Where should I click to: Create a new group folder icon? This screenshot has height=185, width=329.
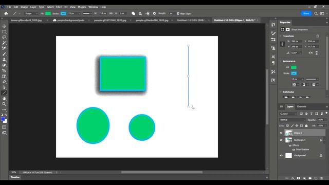point(310,178)
